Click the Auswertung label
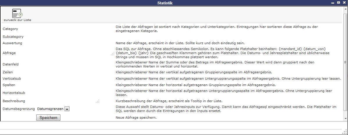The image size is (348, 135). [x=12, y=43]
